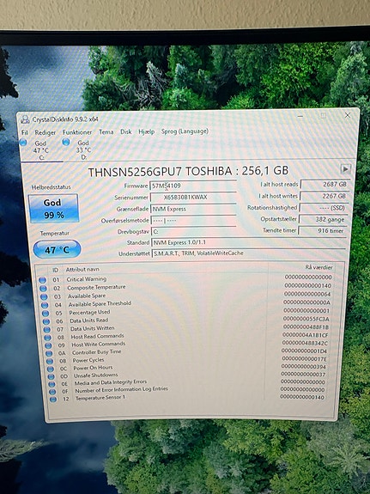Click the Understøttet field with S.M.A.R.T., TRIM
Viewport: 370px width, 494px height.
point(249,253)
